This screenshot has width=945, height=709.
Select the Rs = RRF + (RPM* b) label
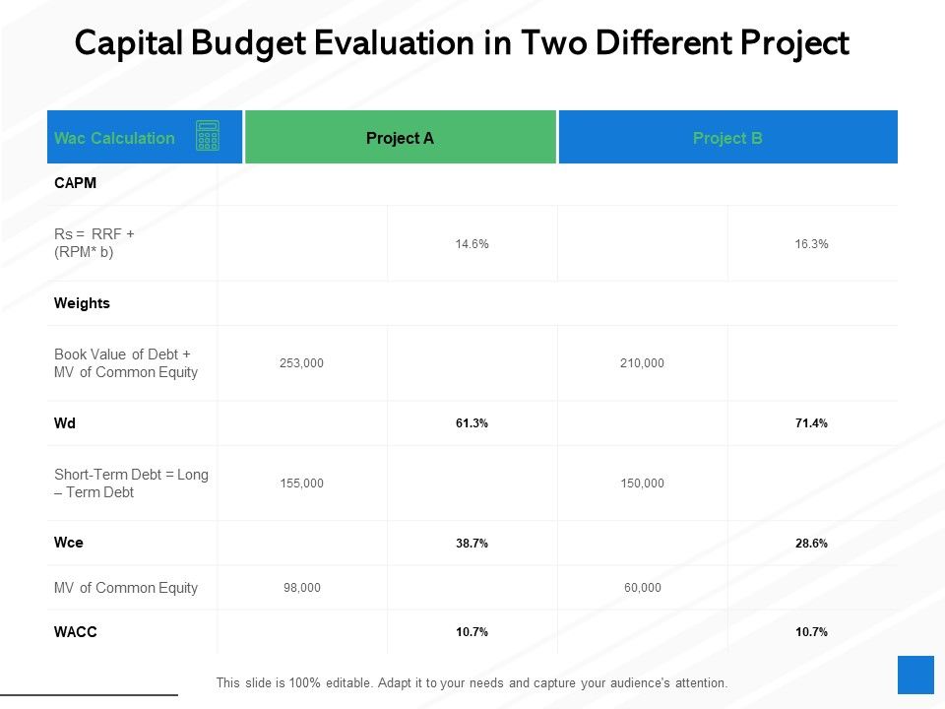click(x=94, y=243)
